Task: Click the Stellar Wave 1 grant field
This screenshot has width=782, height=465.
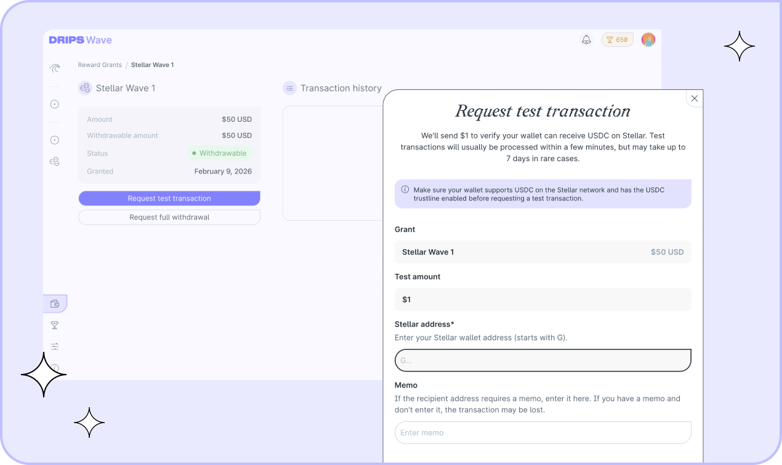Action: [x=542, y=252]
